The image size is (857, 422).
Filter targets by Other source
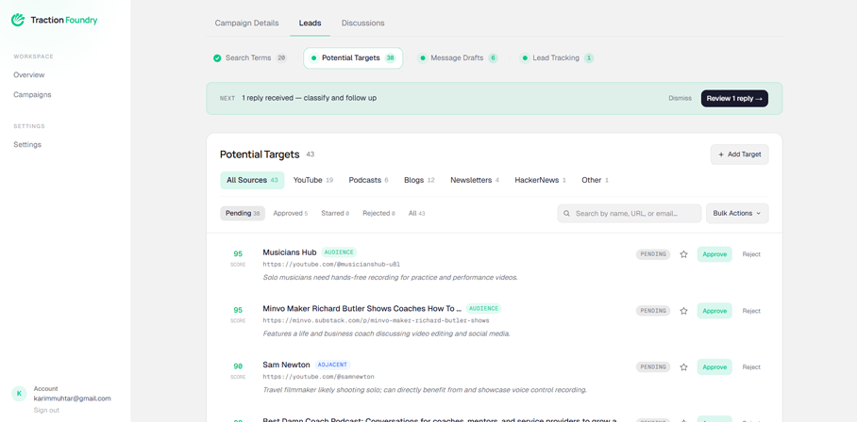(x=595, y=180)
